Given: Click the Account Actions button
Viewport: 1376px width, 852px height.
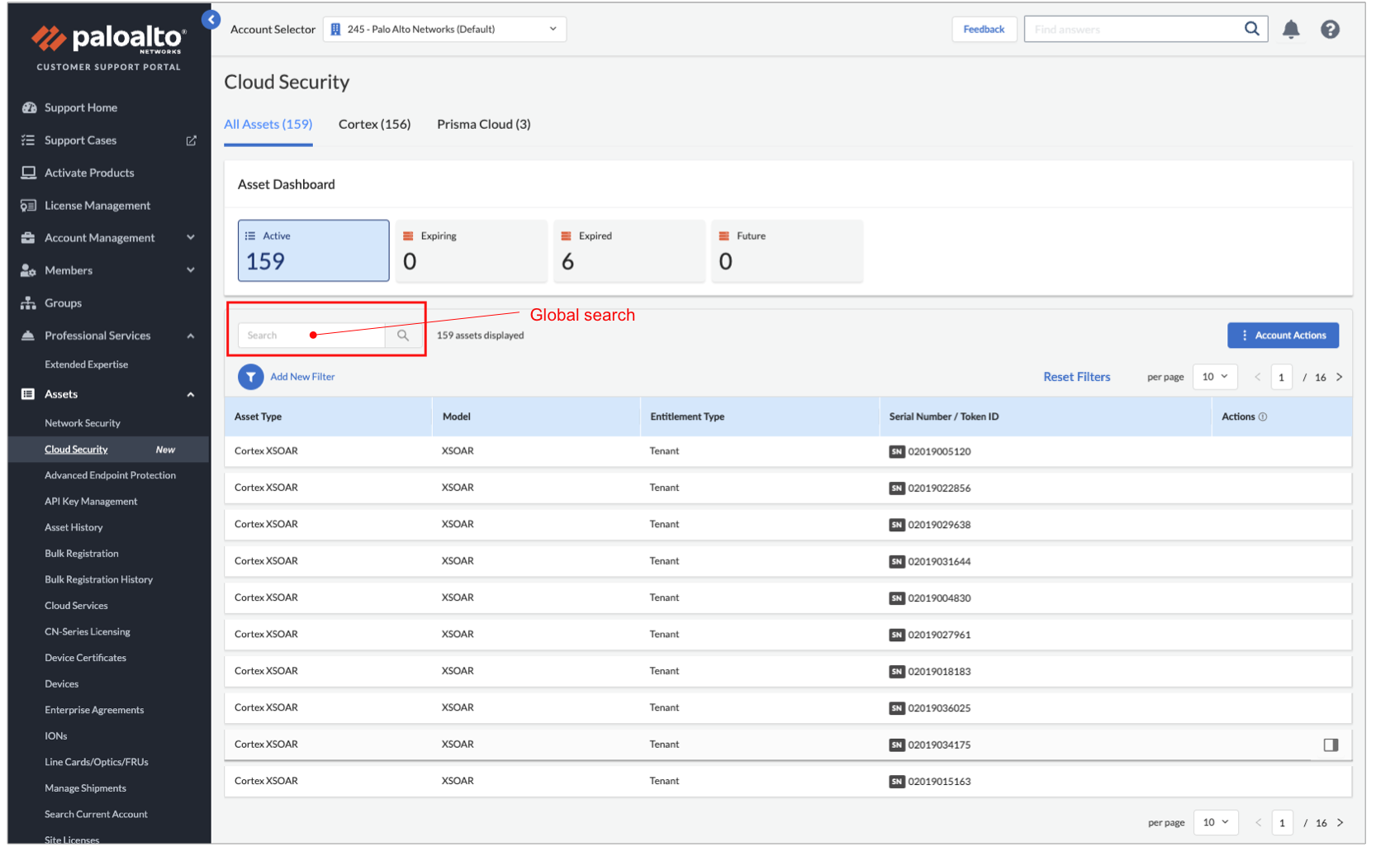Looking at the screenshot, I should point(1282,336).
